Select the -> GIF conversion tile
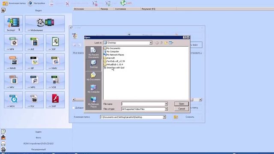The image size is (274, 154). click(x=34, y=62)
